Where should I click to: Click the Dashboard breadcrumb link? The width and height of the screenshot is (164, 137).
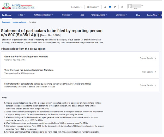pyautogui.click(x=6, y=22)
